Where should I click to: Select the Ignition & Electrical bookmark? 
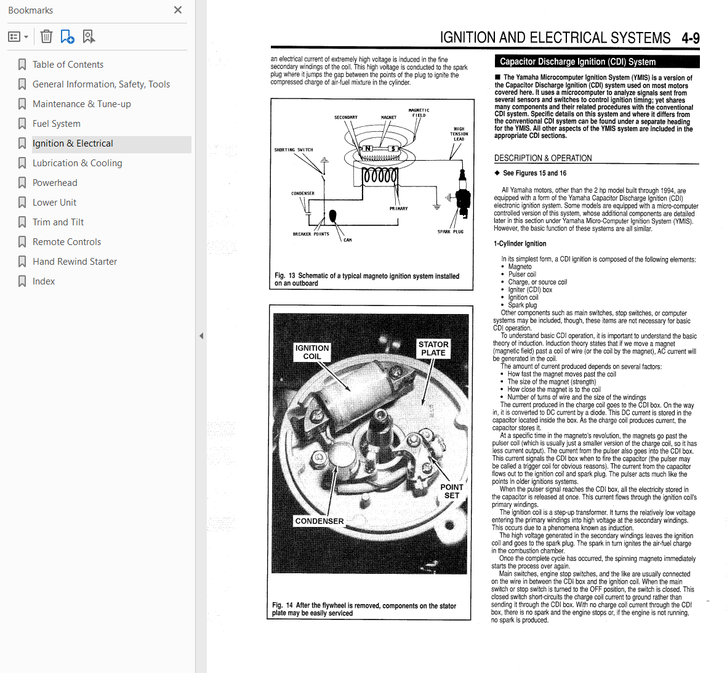pyautogui.click(x=73, y=143)
